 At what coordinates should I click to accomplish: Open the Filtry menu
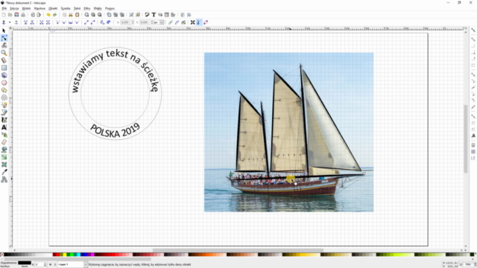point(87,8)
